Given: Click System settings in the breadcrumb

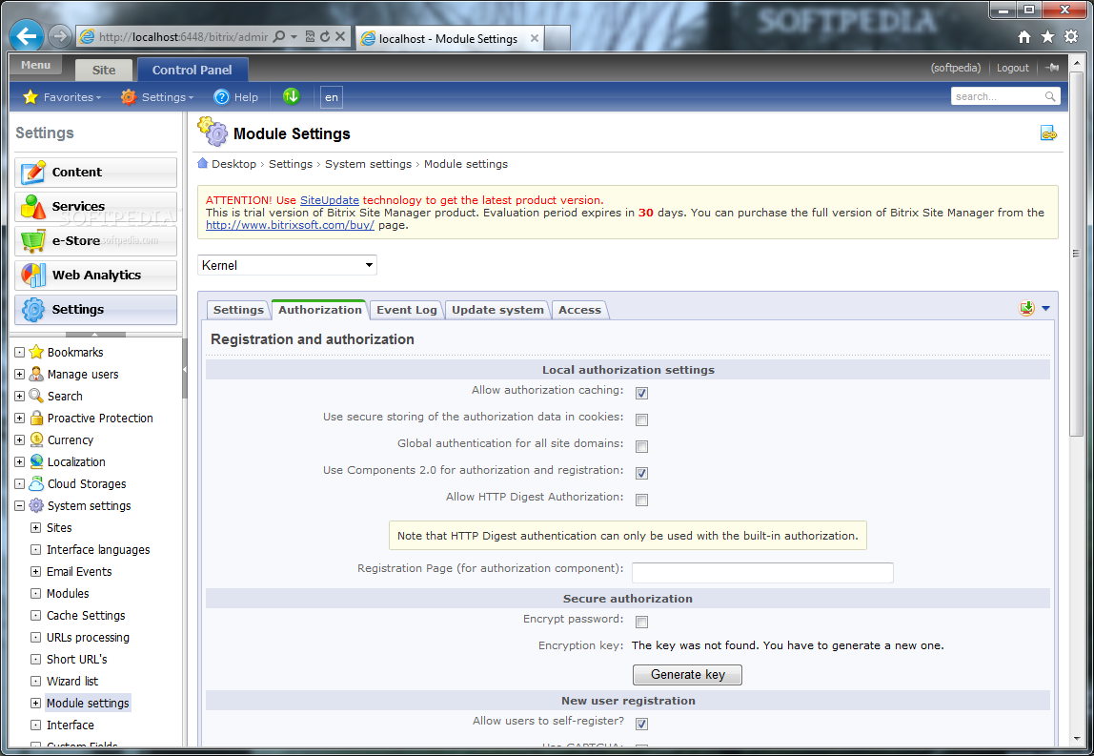Looking at the screenshot, I should [x=368, y=164].
